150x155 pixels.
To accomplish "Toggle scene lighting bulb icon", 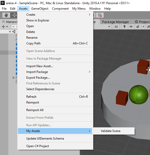I will pyautogui.click(x=125, y=27).
